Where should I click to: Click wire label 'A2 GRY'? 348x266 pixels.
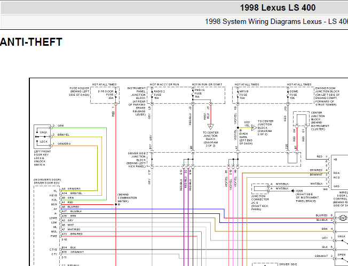[67, 220]
